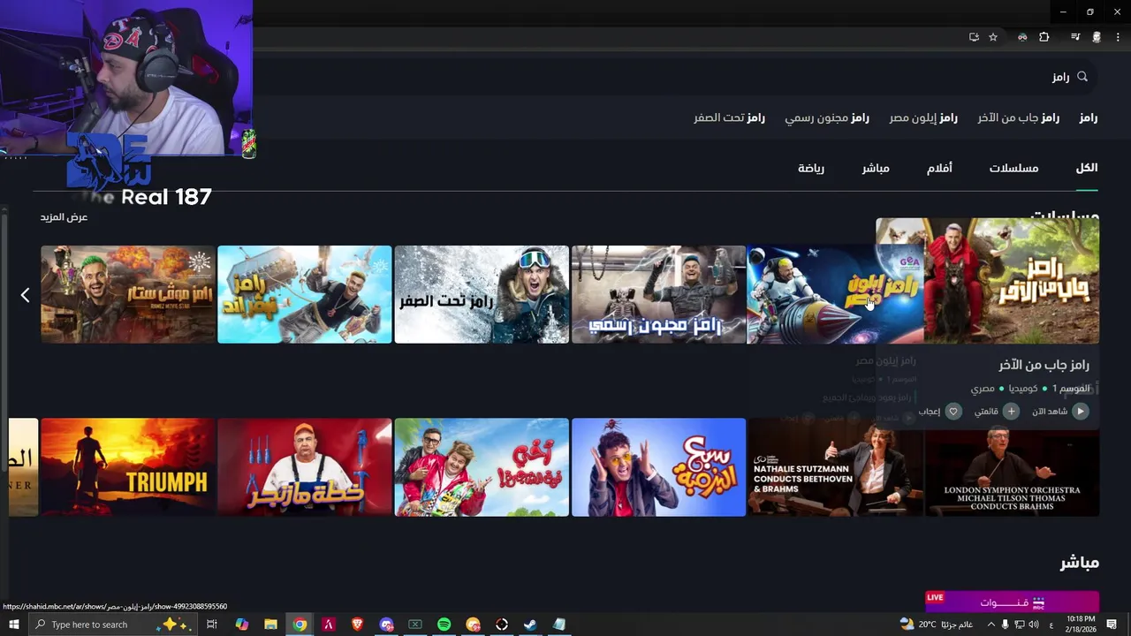The image size is (1131, 636).
Task: Click عرض المزيد to show more series
Action: tap(64, 217)
